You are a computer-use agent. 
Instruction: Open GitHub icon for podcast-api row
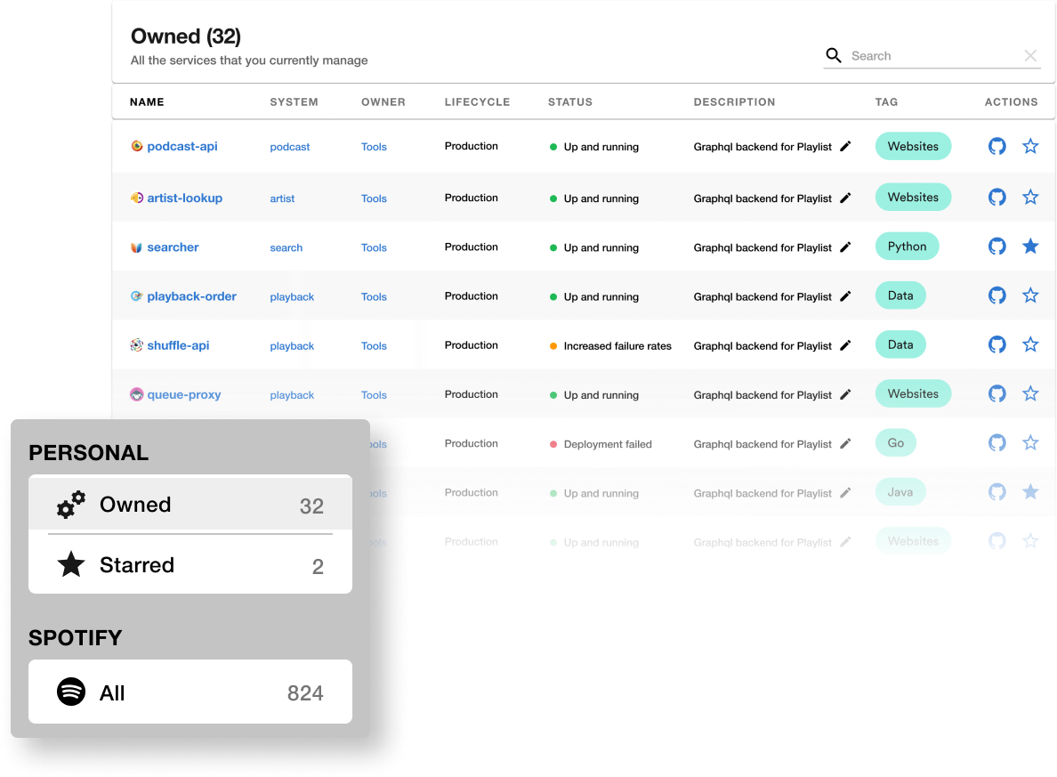(997, 146)
